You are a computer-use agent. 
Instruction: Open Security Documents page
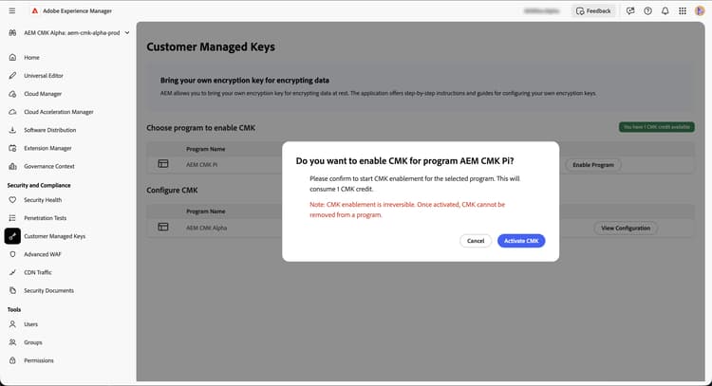[48, 291]
